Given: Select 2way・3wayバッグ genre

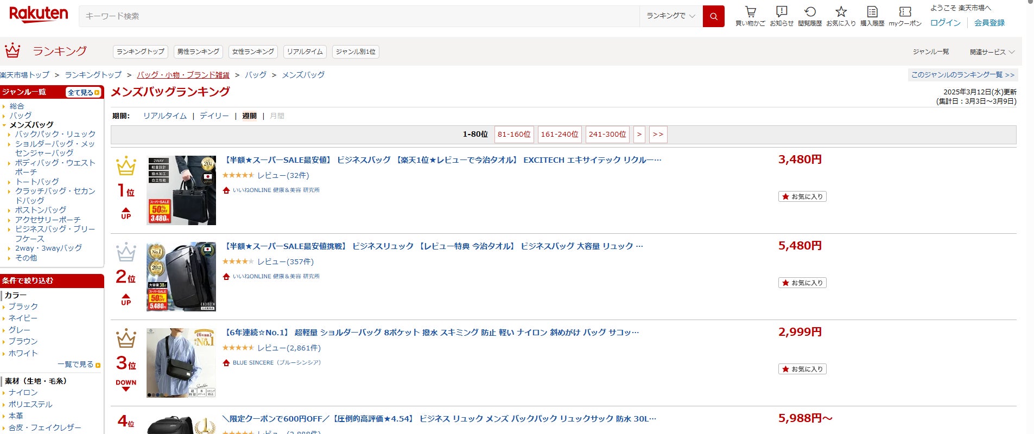Looking at the screenshot, I should click(x=48, y=248).
